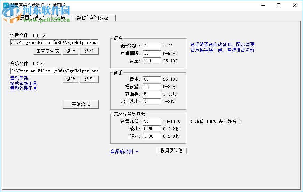Click the 音量降低 input field

click(x=152, y=121)
